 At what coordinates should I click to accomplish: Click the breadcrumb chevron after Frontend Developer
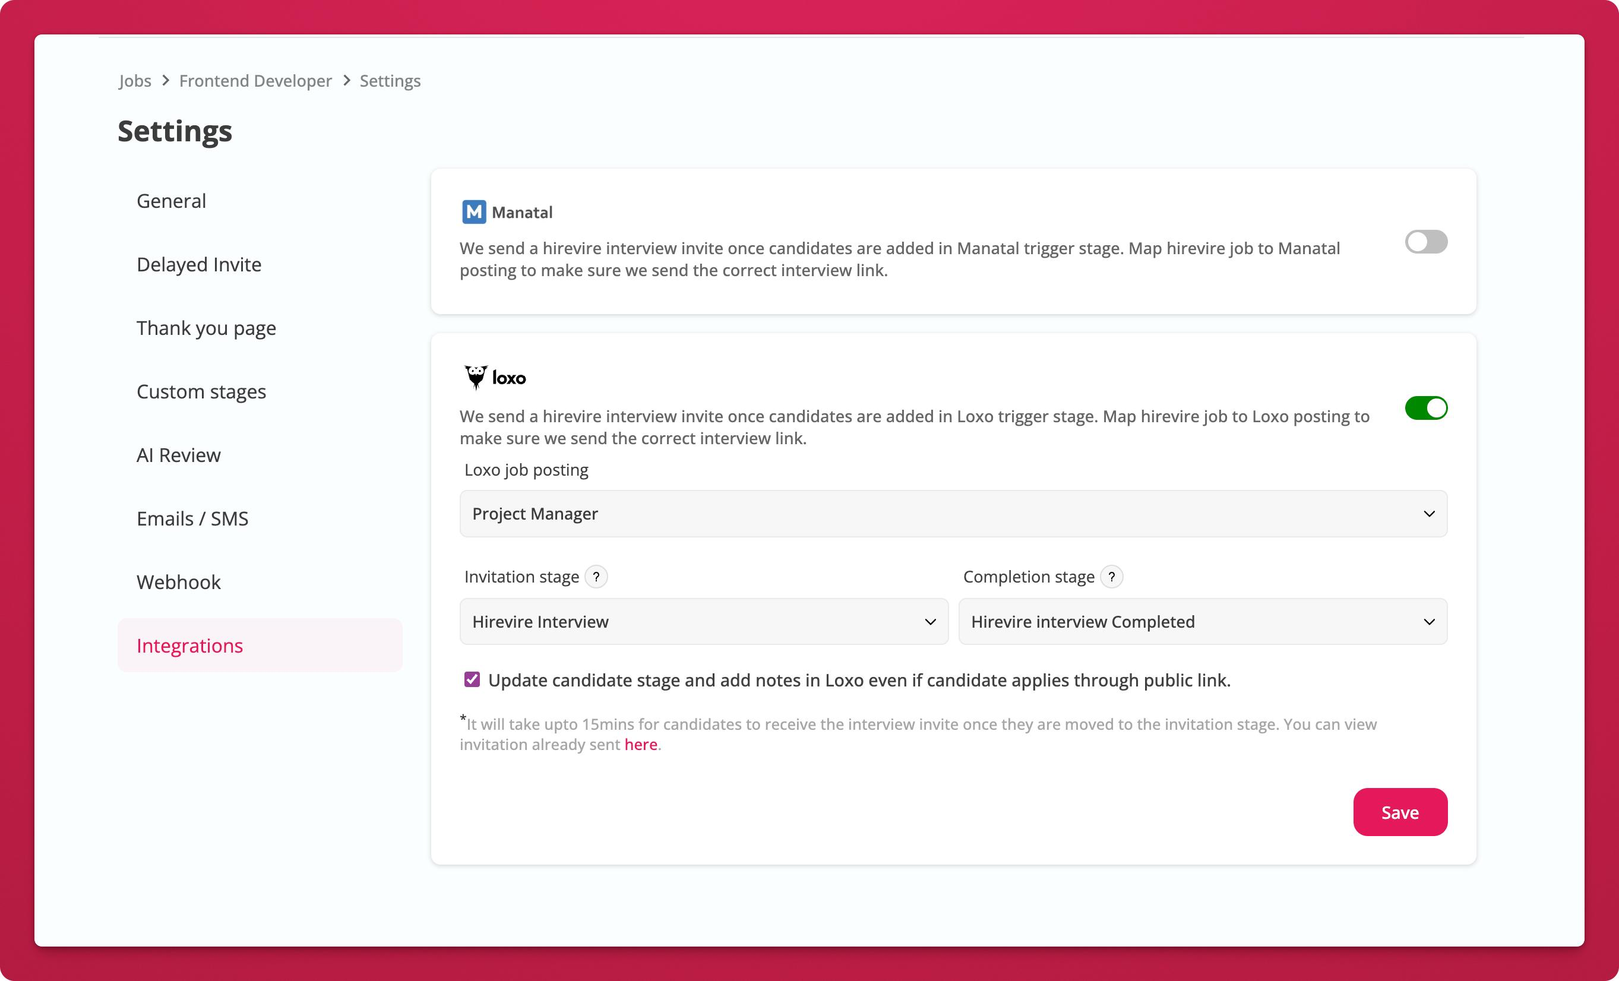click(x=346, y=81)
